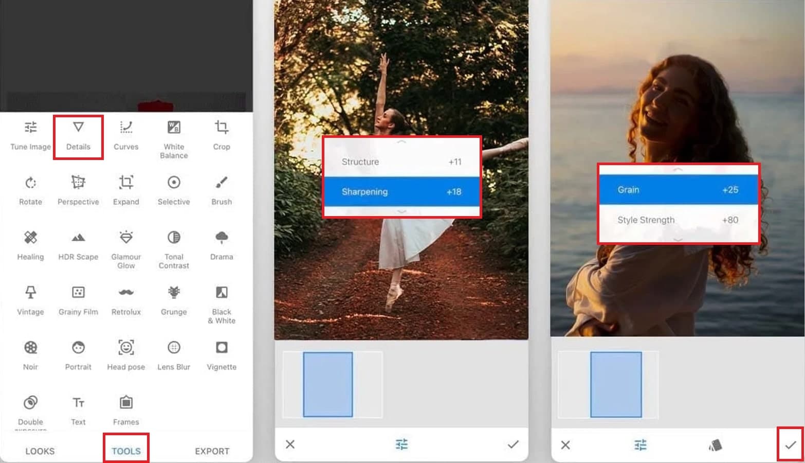Open the Glamour Glow filter
This screenshot has width=805, height=463.
[x=126, y=250]
